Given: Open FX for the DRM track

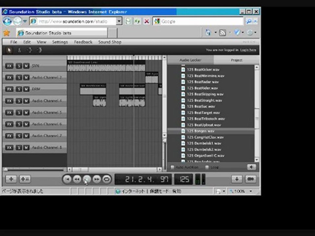Looking at the screenshot, I should [9, 89].
